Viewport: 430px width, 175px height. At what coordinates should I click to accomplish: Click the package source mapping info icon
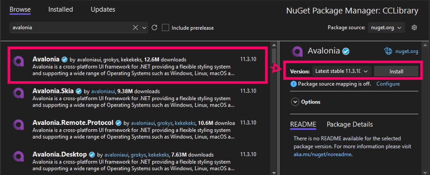[293, 84]
